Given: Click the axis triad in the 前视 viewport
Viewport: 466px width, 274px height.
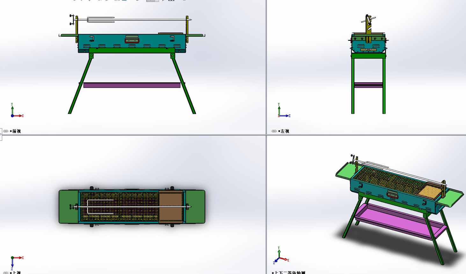Looking at the screenshot, I should 17,110.
